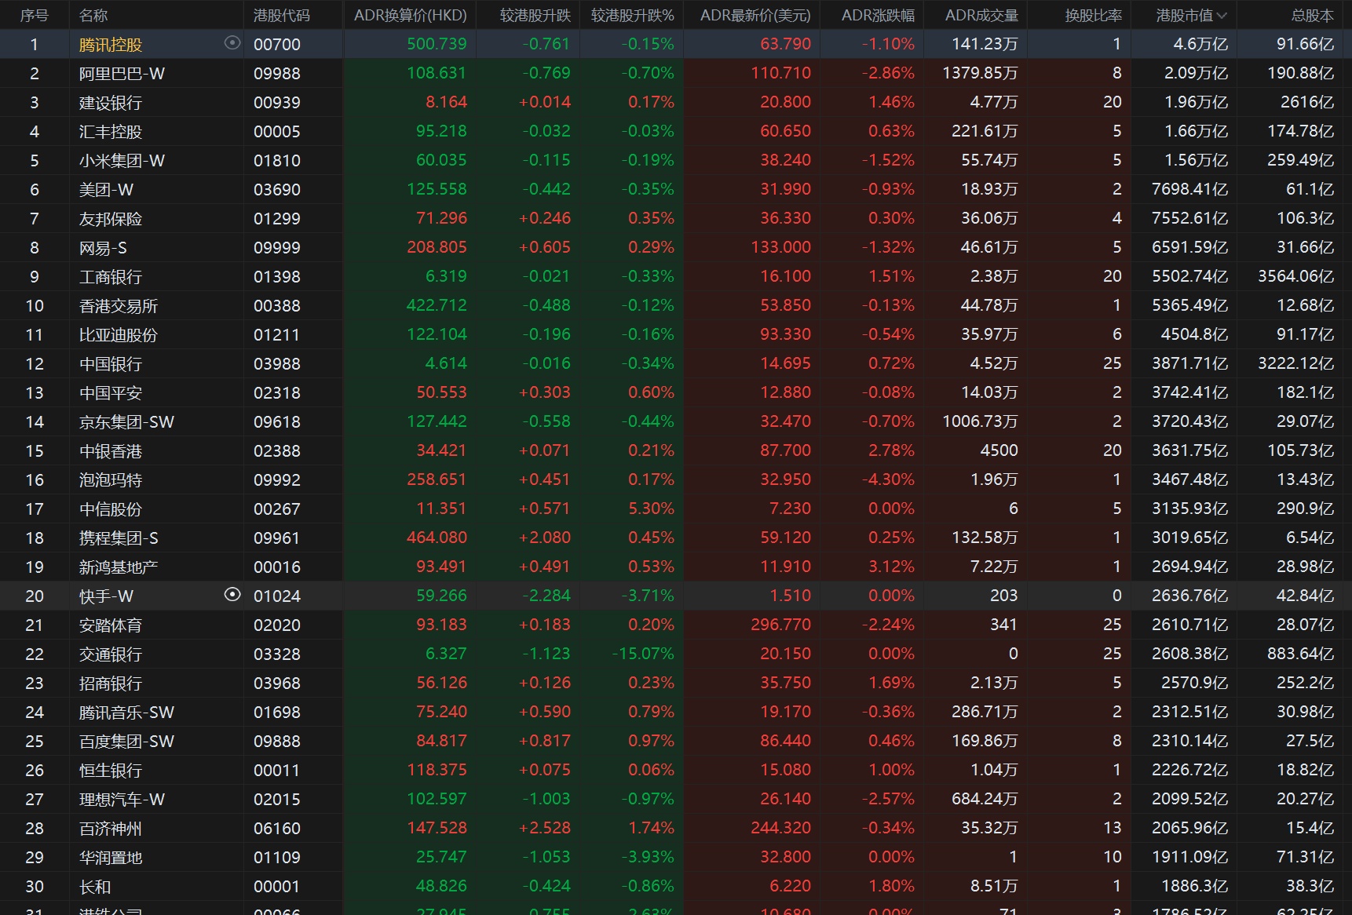
Task: Select the 理想汽车-W row name
Action: click(122, 800)
